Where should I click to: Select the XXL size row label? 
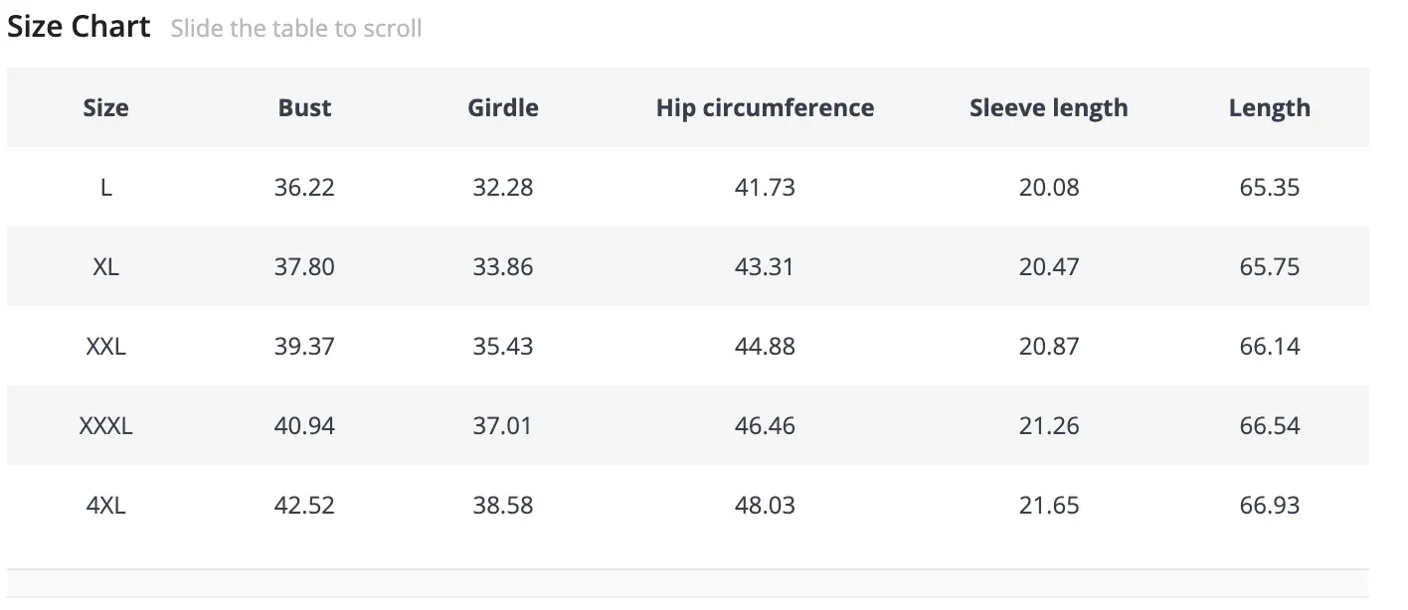pyautogui.click(x=106, y=346)
